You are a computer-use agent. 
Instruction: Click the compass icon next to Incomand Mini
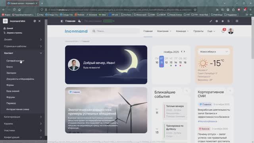[x=35, y=21]
